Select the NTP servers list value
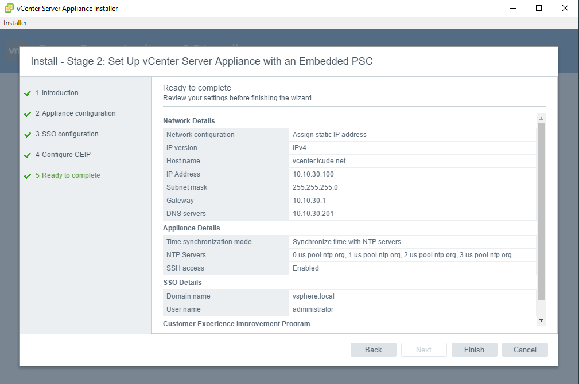Image resolution: width=579 pixels, height=384 pixels. [402, 255]
